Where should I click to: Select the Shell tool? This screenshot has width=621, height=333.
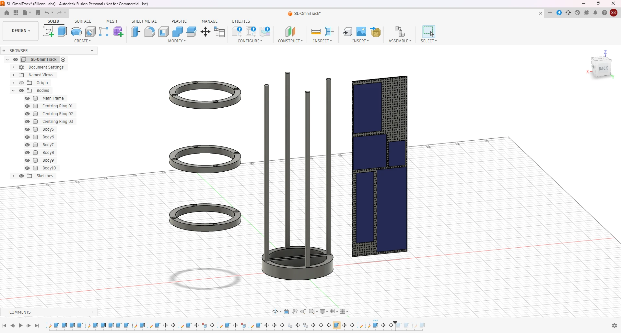pyautogui.click(x=164, y=32)
